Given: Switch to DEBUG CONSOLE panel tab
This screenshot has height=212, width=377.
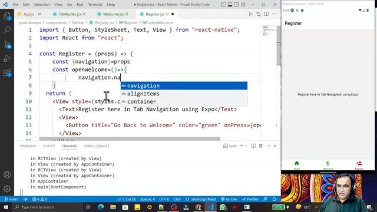Looking at the screenshot, I should point(97,146).
